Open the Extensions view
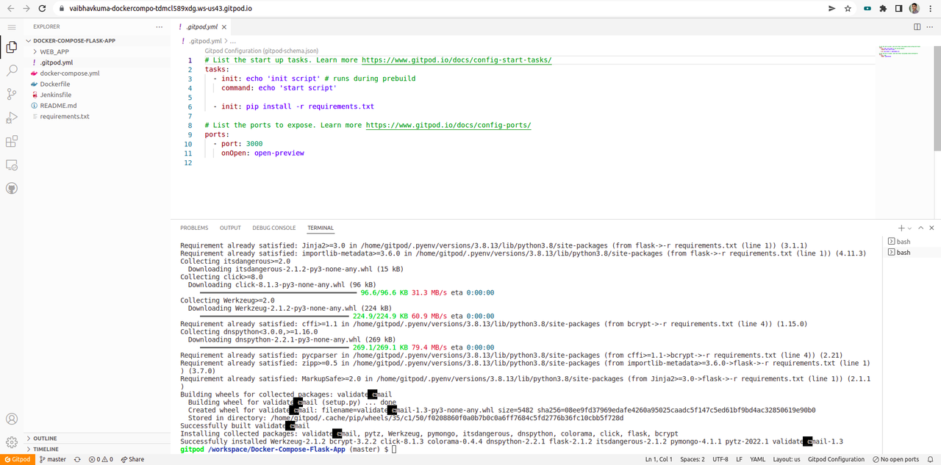The width and height of the screenshot is (941, 465). 12,141
